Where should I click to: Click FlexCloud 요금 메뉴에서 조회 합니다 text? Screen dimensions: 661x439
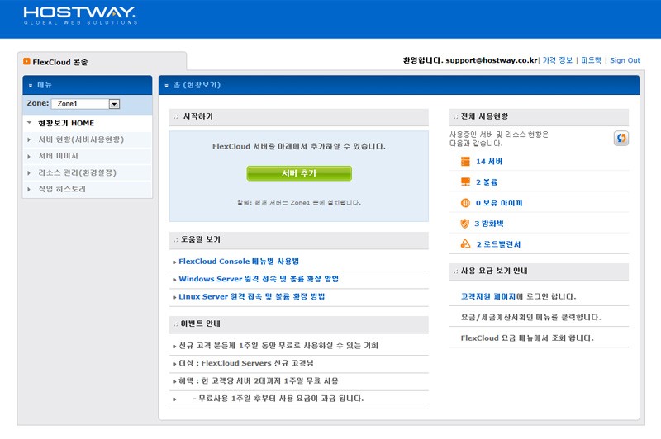pos(527,338)
